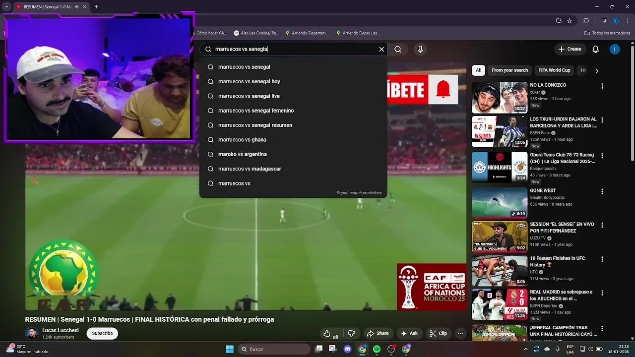Pick suggestion 'marruecos vs senegal femenino'
This screenshot has height=357, width=635.
click(x=293, y=111)
